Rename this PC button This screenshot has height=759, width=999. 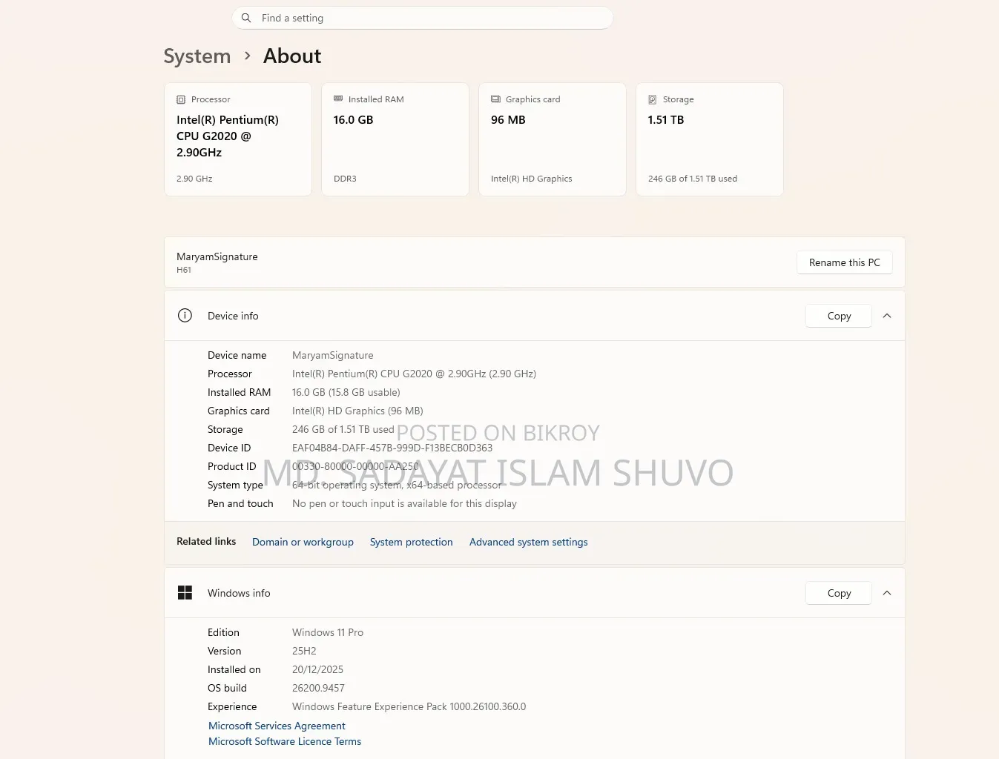(x=845, y=262)
